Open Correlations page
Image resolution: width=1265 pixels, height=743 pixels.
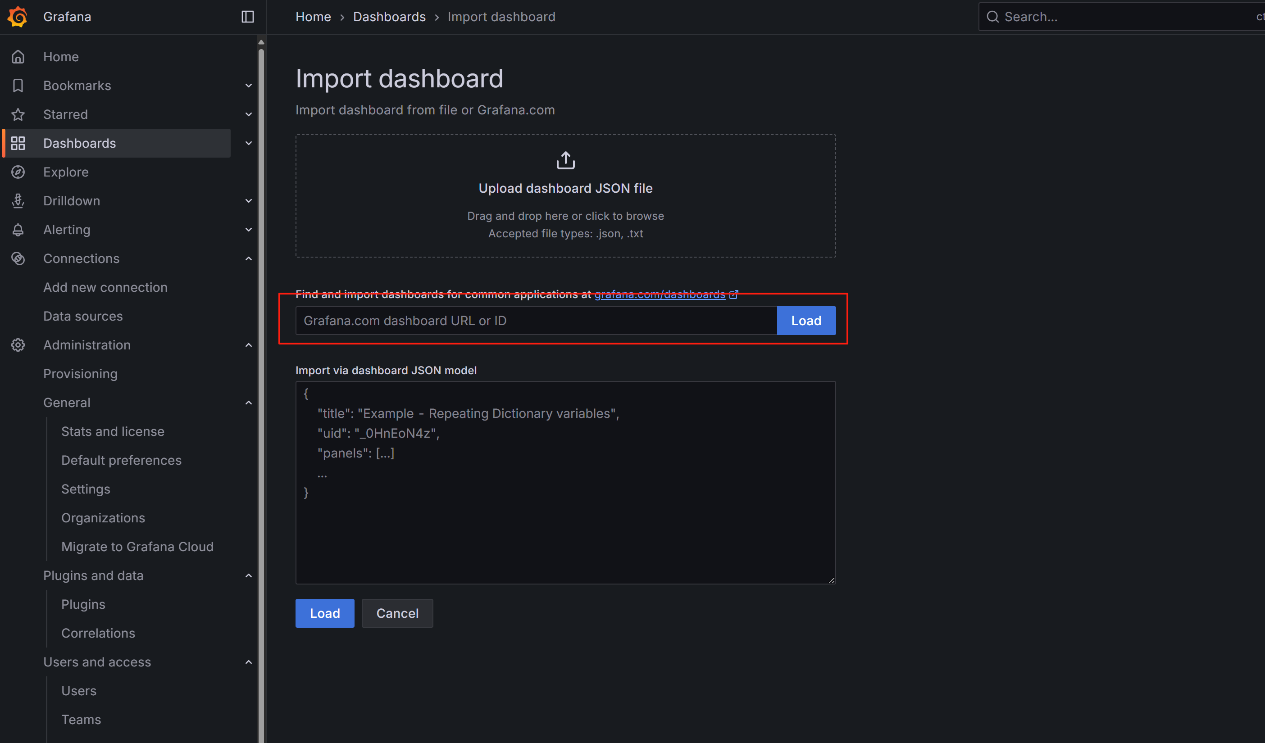click(x=98, y=633)
